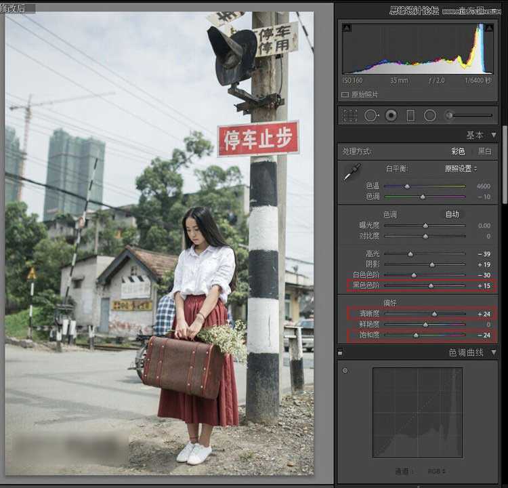Click the 高光 slider handle
This screenshot has height=488, width=508.
tap(410, 254)
